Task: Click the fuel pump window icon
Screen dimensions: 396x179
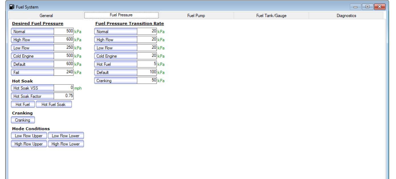Action: point(5,5)
